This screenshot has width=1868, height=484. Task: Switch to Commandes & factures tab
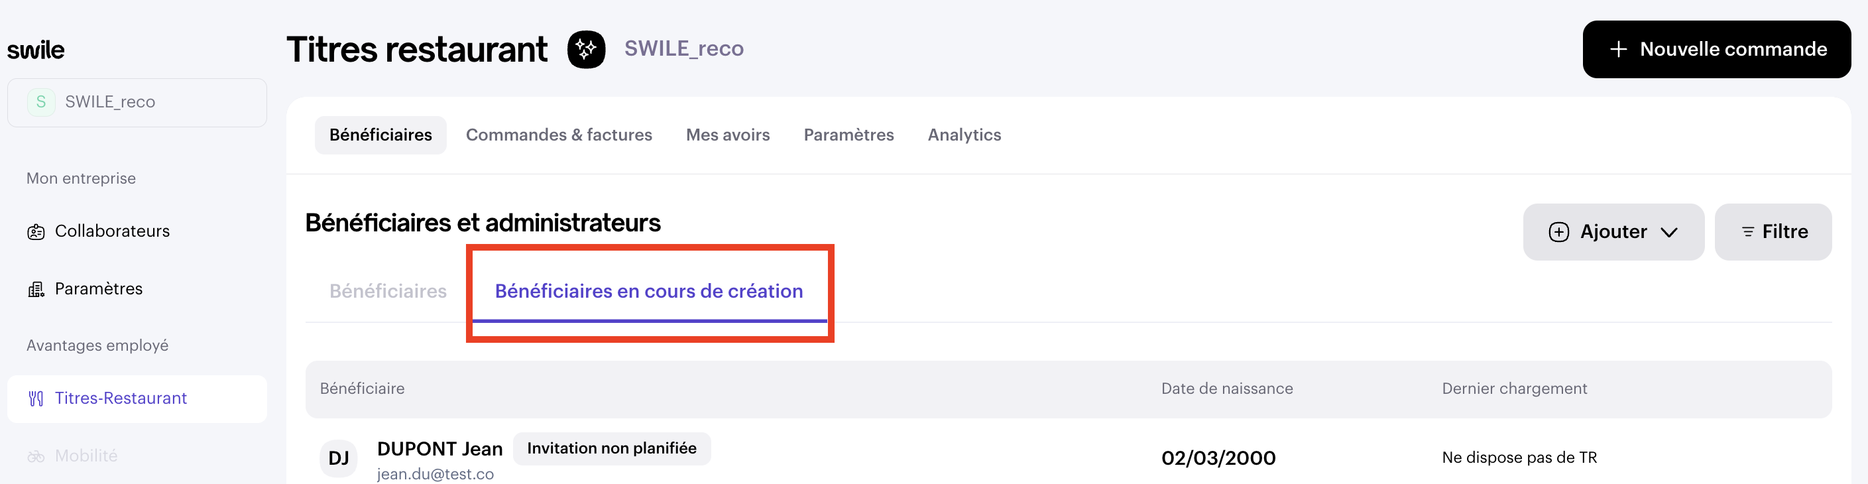pos(558,135)
